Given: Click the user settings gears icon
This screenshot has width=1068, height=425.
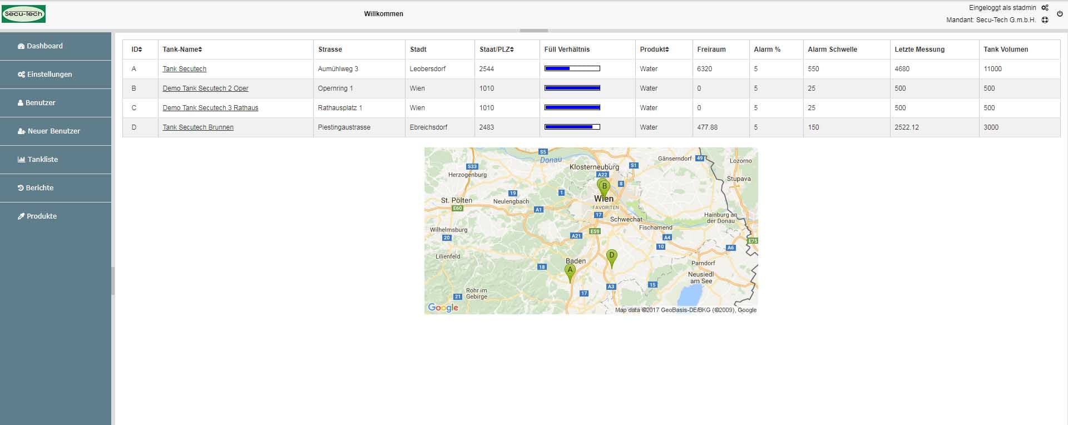Looking at the screenshot, I should tap(1045, 8).
